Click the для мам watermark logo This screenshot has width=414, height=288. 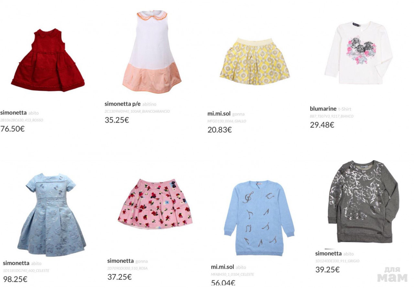(392, 274)
